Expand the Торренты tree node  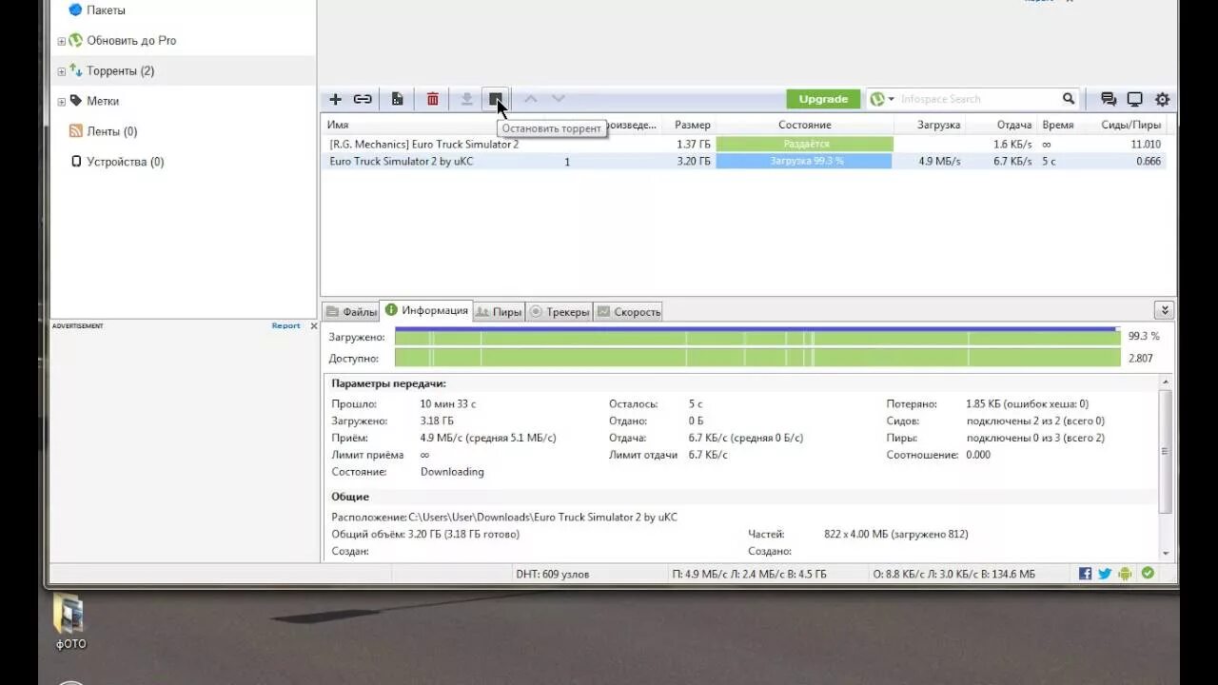point(62,71)
